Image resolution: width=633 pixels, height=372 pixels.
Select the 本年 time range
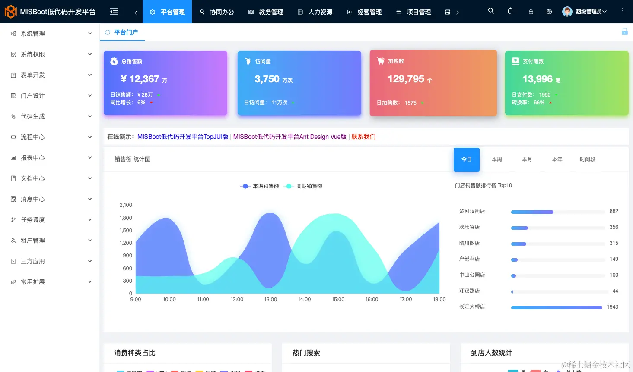(557, 159)
